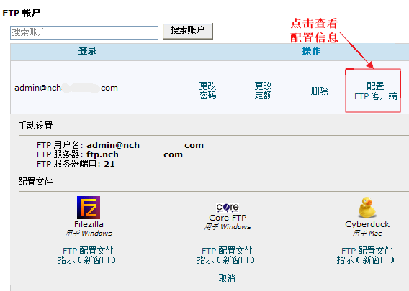This screenshot has width=409, height=291.
Task: Download Cyberduck FTP 配置文件
Action: point(367,251)
